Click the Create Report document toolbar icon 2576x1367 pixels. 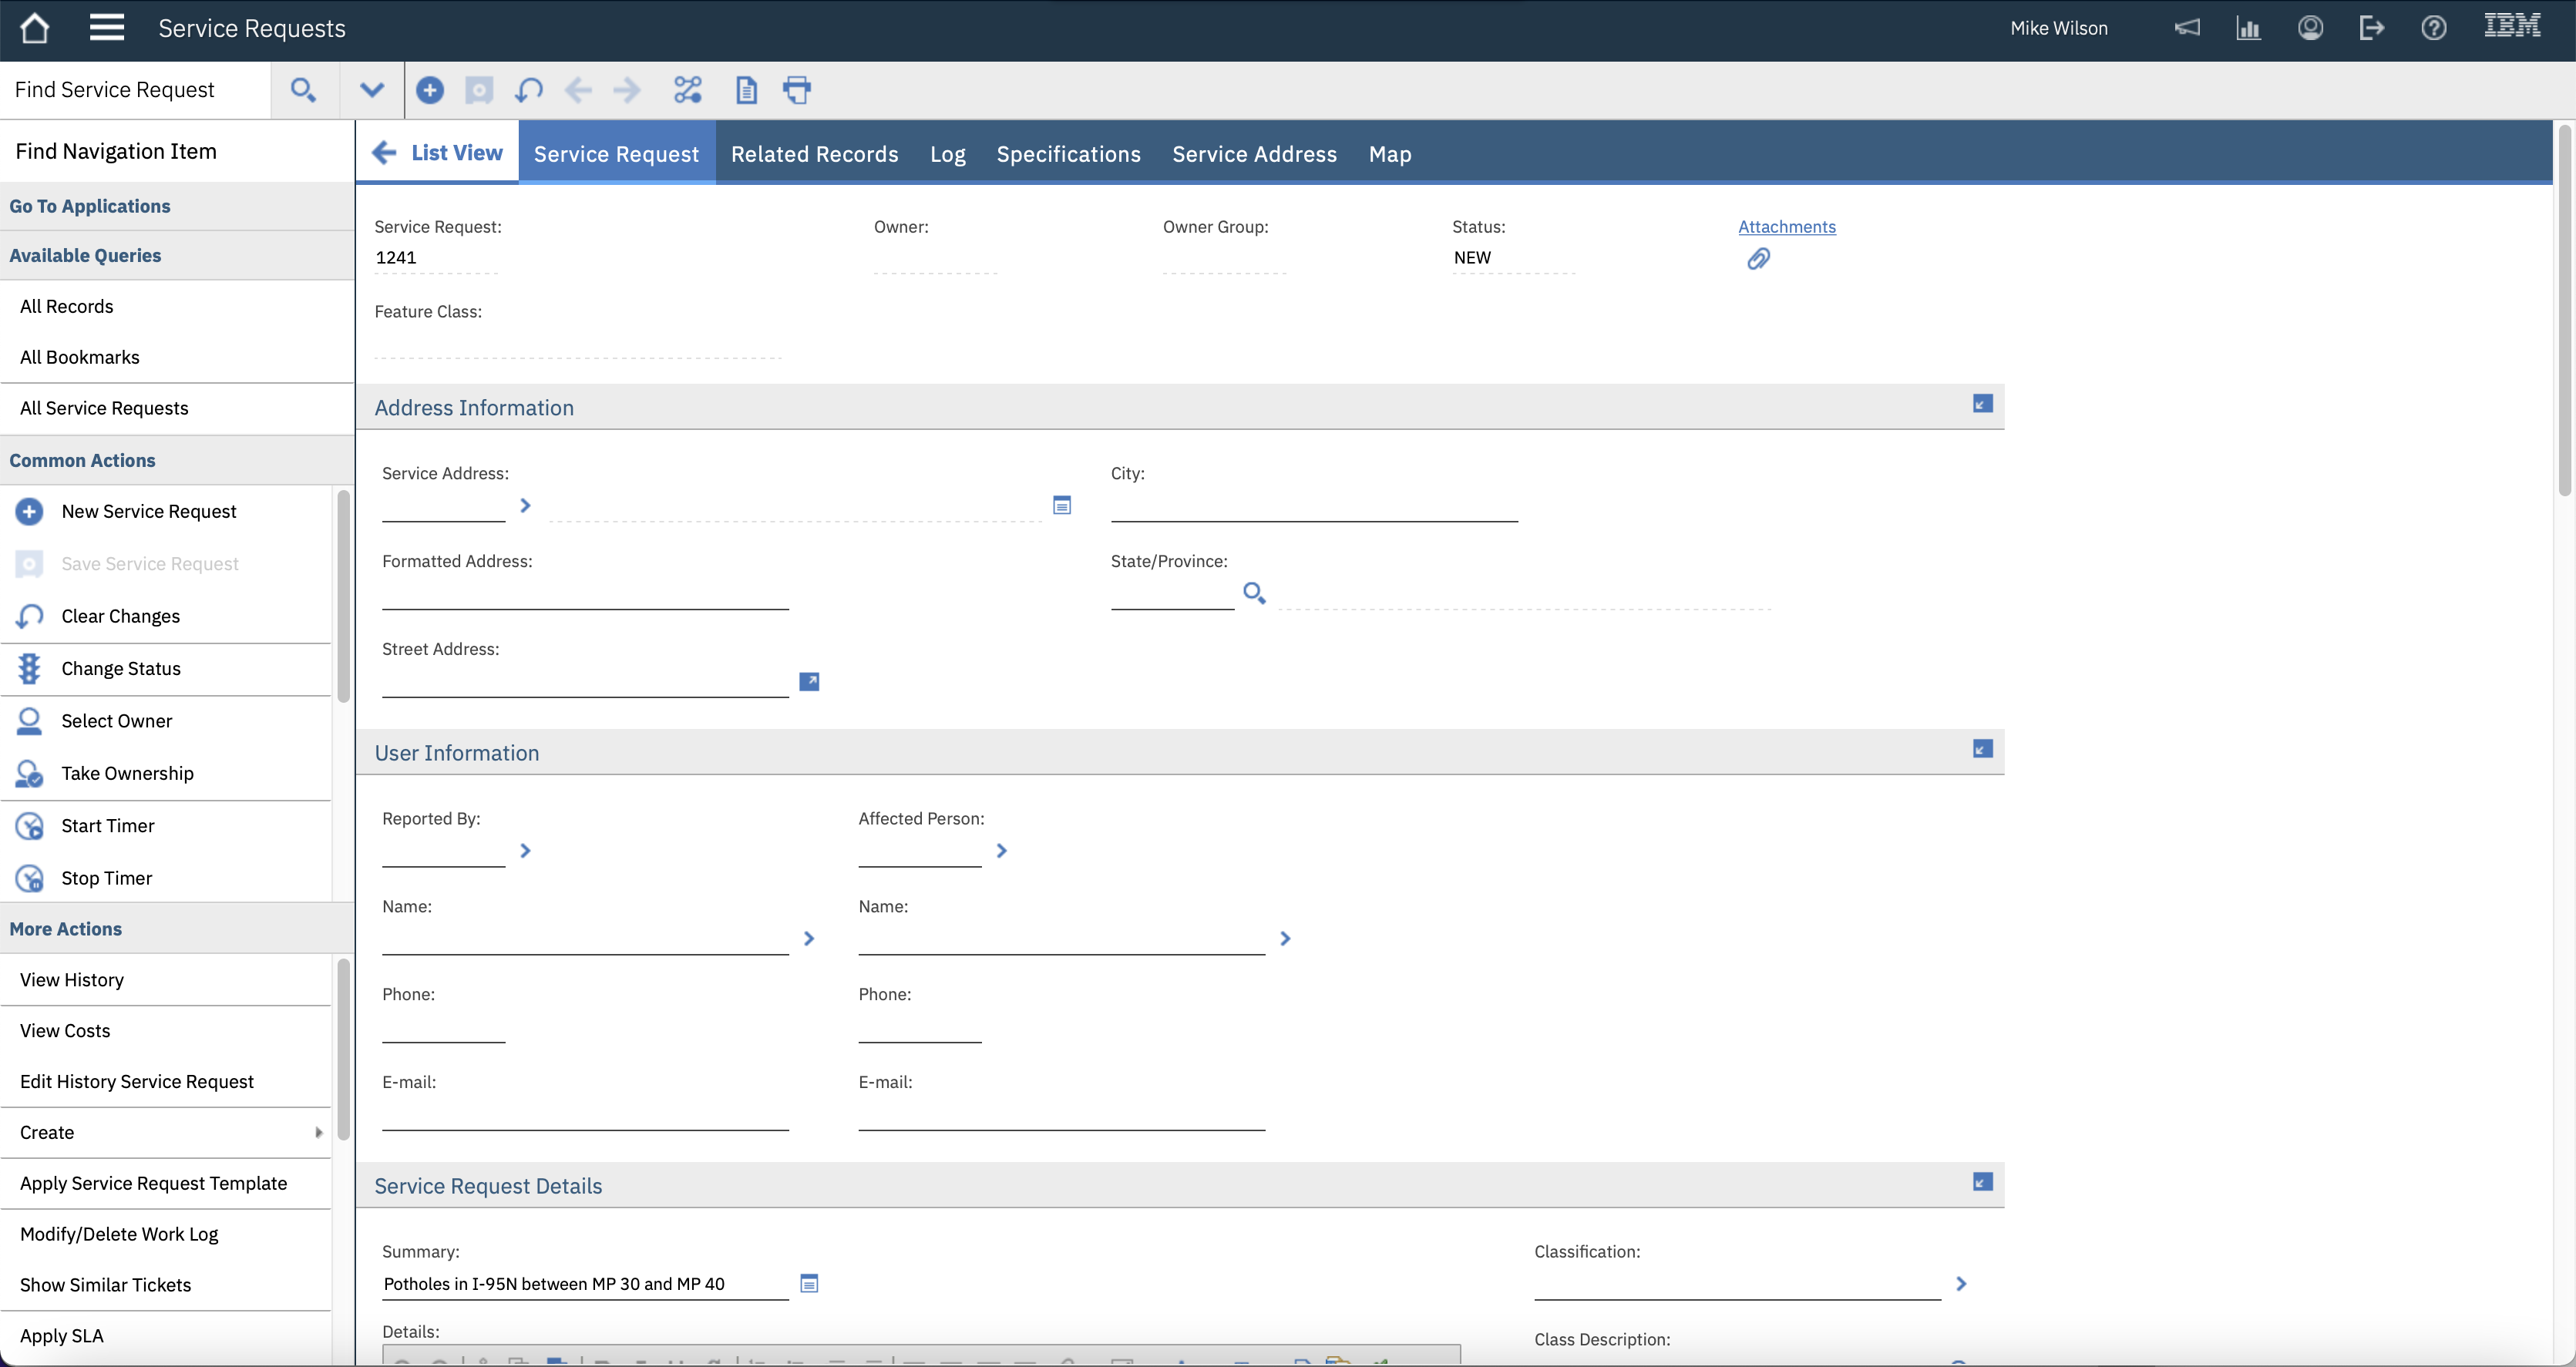(746, 90)
